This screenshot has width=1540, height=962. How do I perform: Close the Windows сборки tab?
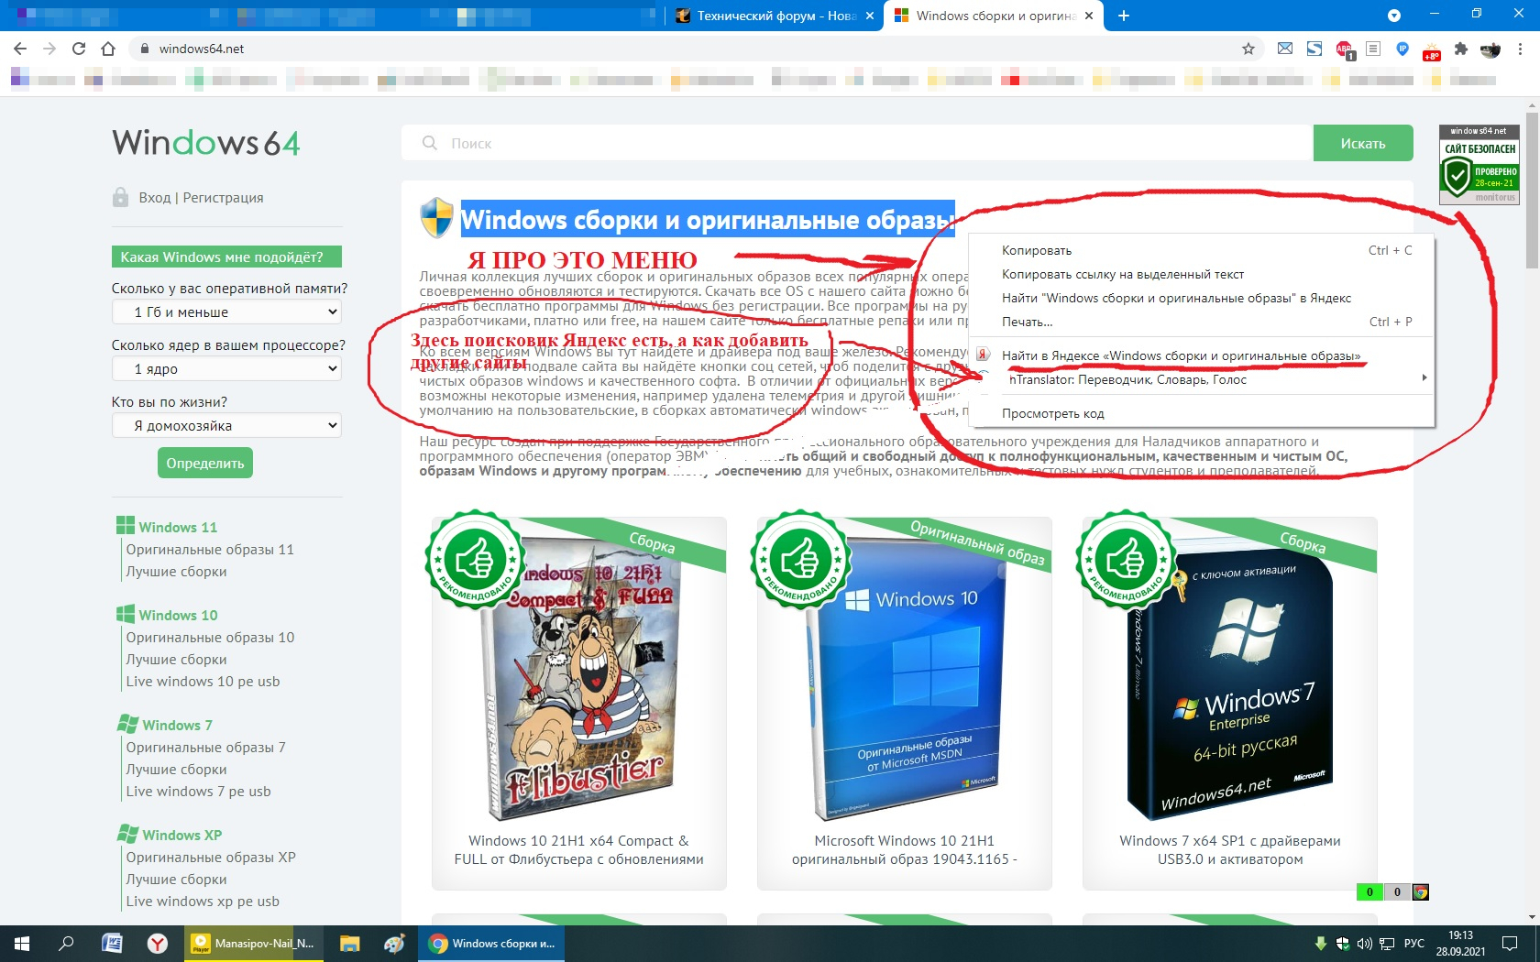coord(1089,16)
